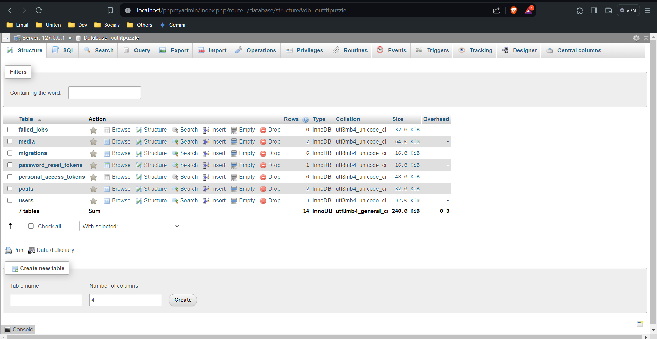
Task: Click the browser back arrow
Action: 10,10
